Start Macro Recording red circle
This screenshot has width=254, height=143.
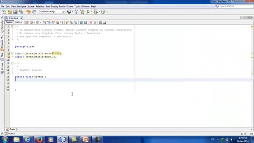[91, 22]
